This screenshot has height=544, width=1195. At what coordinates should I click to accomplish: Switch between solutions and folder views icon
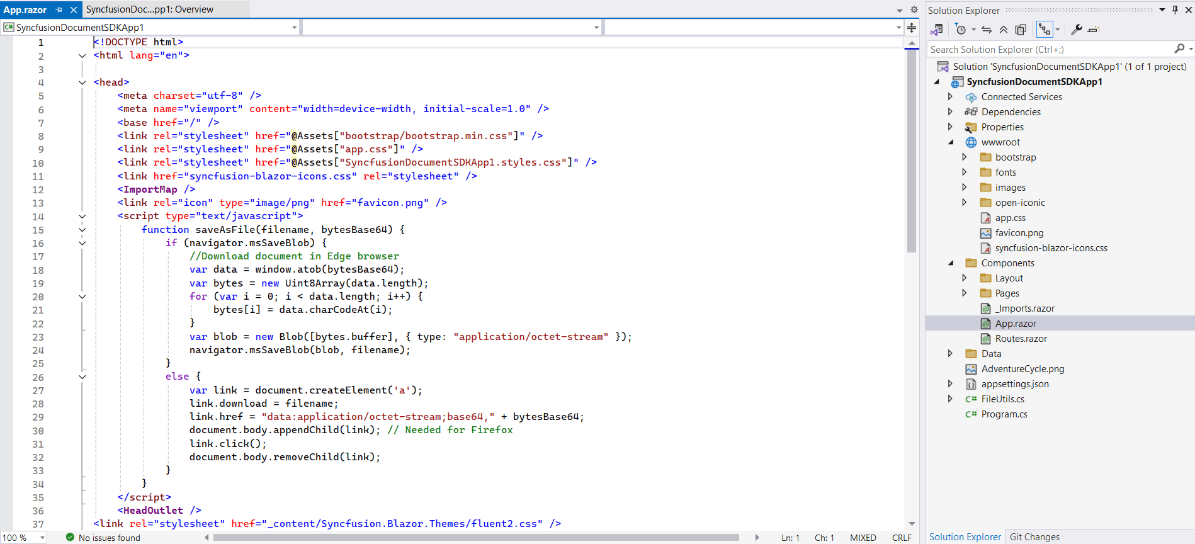[936, 30]
